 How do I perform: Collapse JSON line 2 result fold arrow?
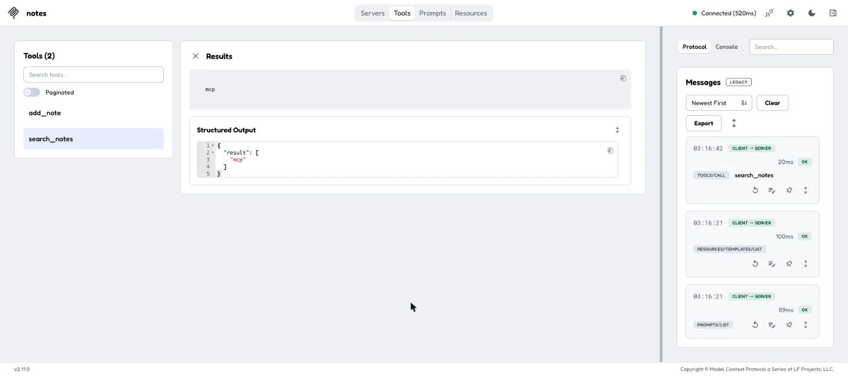(213, 152)
